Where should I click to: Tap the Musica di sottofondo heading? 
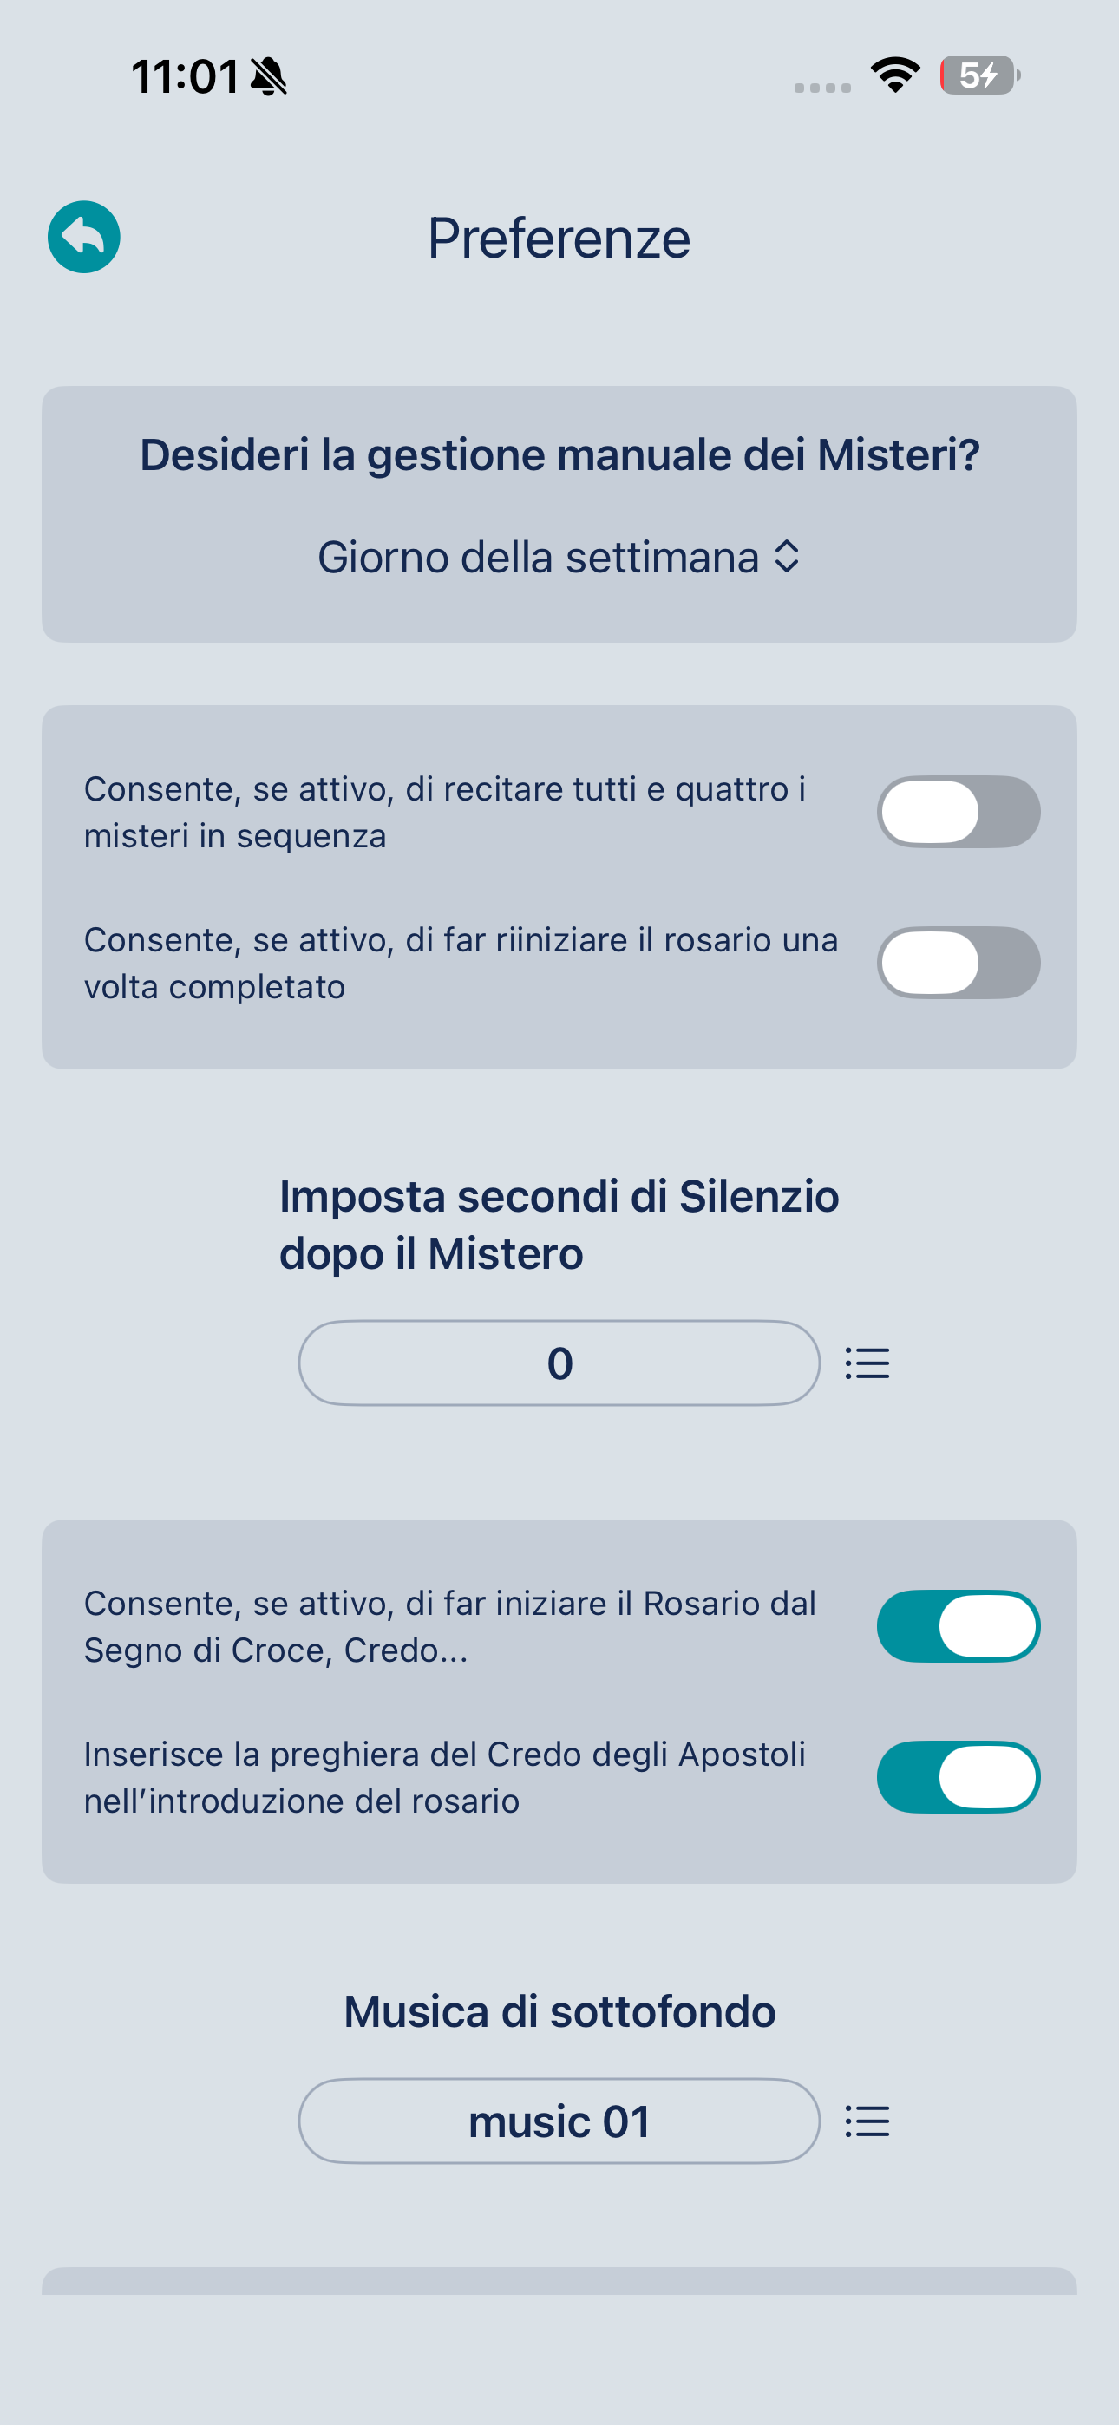click(x=559, y=2012)
